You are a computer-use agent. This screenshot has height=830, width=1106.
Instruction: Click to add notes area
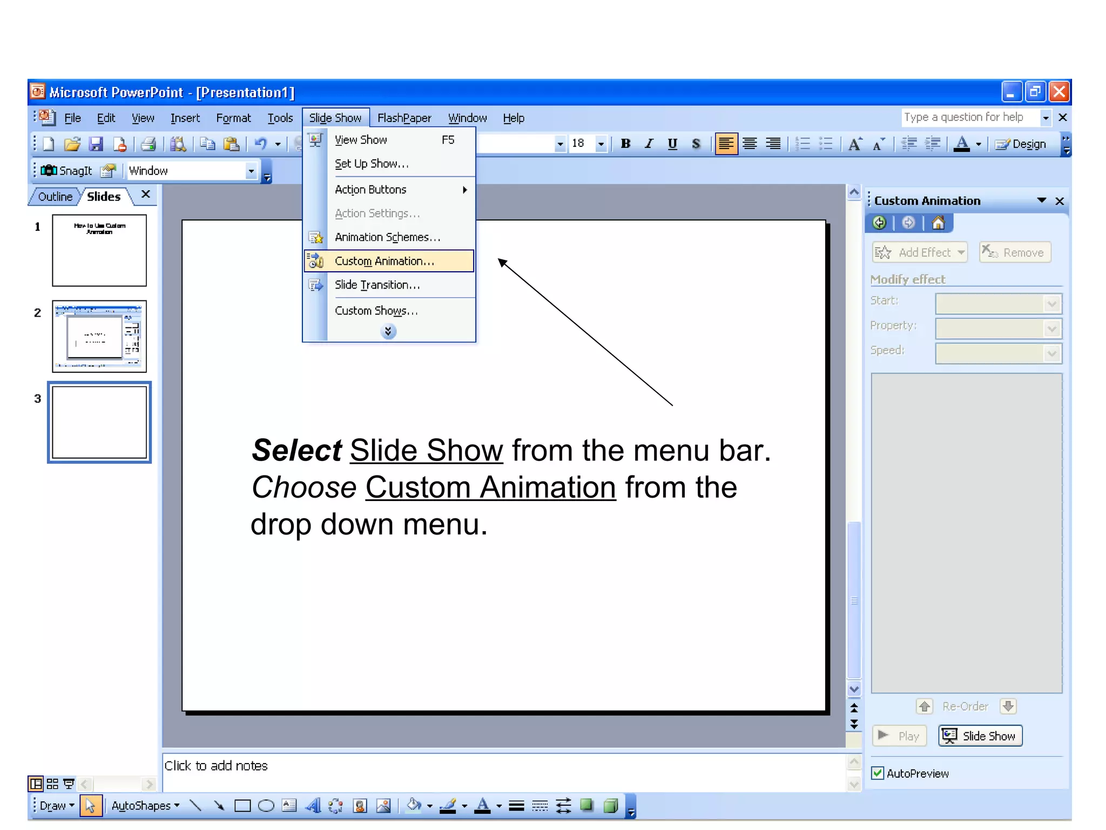pyautogui.click(x=503, y=772)
